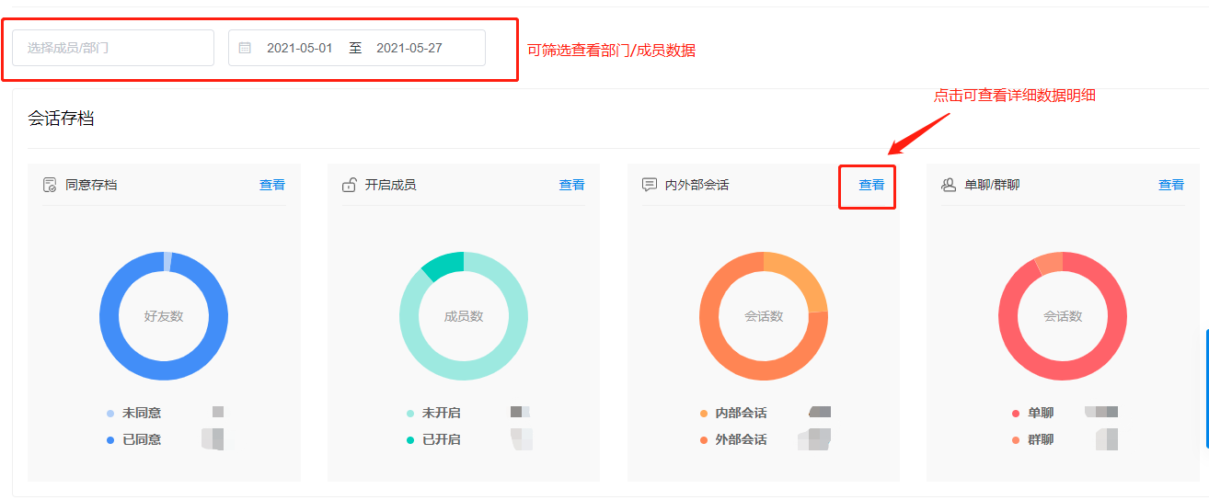This screenshot has height=500, width=1209.
Task: Select the end date 2021-05-27
Action: [x=409, y=48]
